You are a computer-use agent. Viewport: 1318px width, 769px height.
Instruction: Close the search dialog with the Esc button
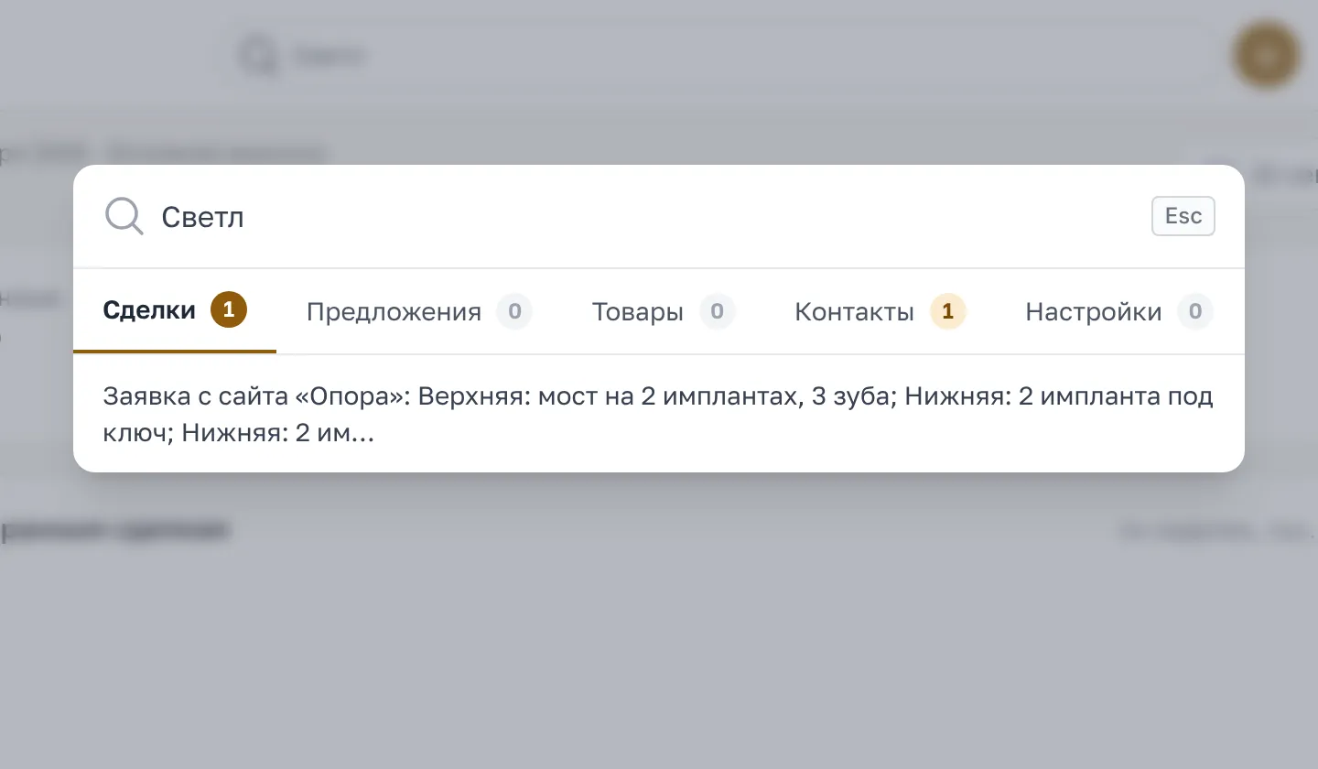point(1183,216)
